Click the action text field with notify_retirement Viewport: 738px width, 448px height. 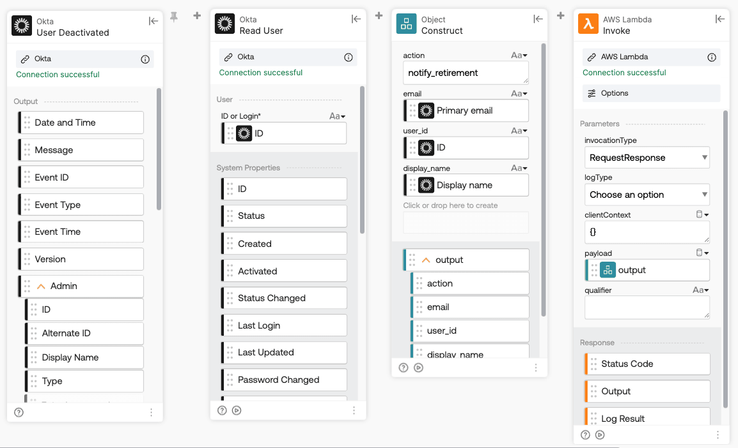click(466, 73)
